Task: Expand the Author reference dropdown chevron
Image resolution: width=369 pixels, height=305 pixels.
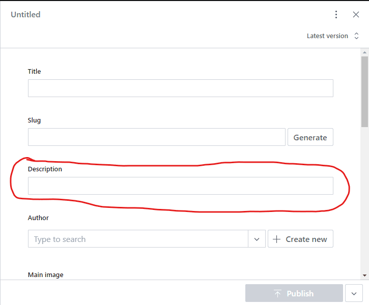Action: point(257,239)
